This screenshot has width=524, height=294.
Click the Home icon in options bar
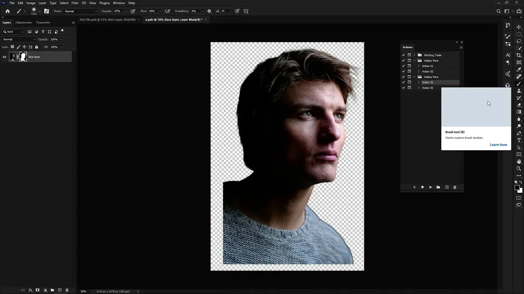[7, 11]
